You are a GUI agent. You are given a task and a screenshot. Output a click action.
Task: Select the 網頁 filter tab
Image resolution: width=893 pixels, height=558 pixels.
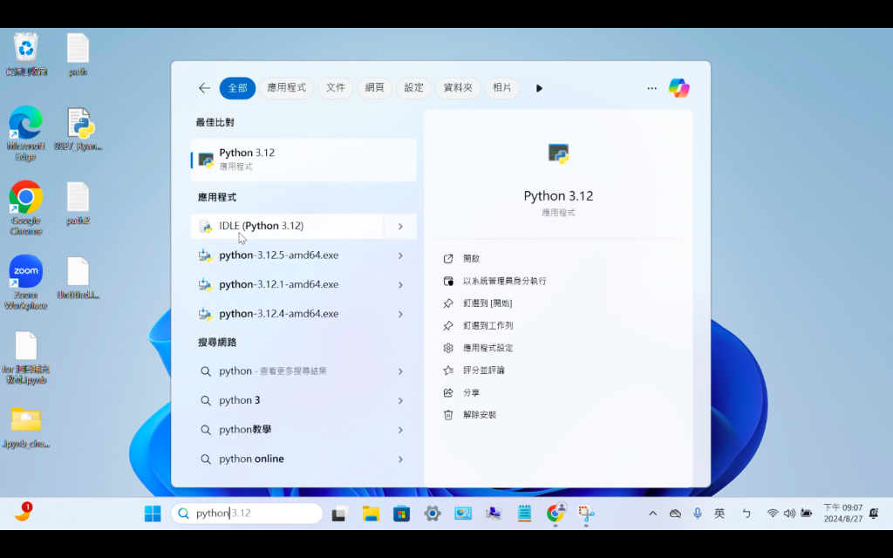374,88
